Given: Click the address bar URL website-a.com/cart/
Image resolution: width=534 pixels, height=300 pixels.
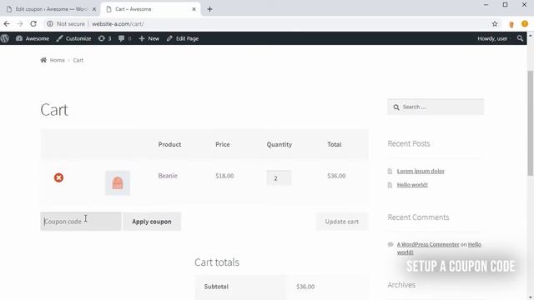Looking at the screenshot, I should pyautogui.click(x=118, y=24).
